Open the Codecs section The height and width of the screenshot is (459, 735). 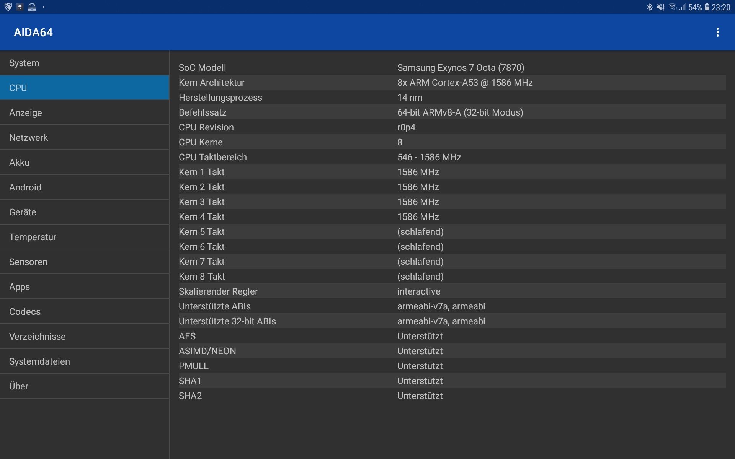click(x=84, y=312)
